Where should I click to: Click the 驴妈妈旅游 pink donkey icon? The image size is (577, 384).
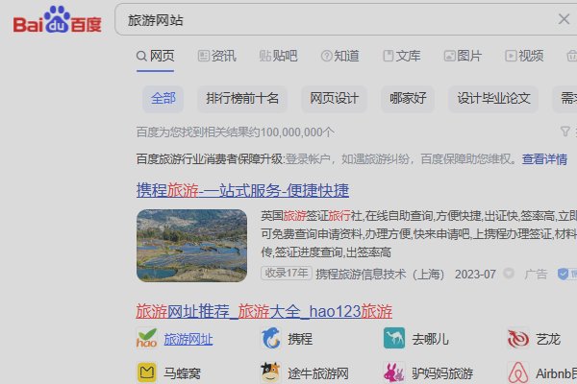[394, 372]
